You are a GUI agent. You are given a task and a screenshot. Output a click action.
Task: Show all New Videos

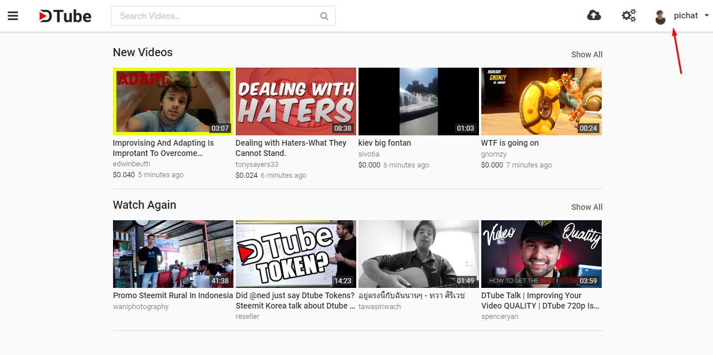(x=587, y=54)
